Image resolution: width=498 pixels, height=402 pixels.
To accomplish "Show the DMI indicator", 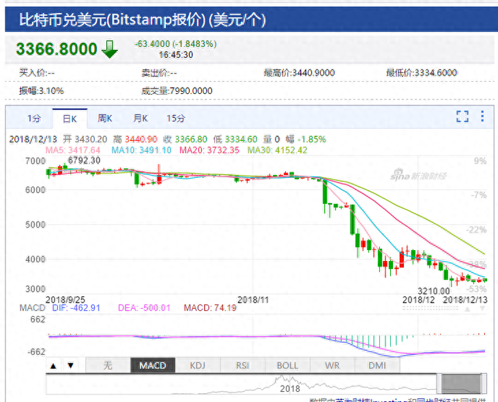I will (x=377, y=365).
